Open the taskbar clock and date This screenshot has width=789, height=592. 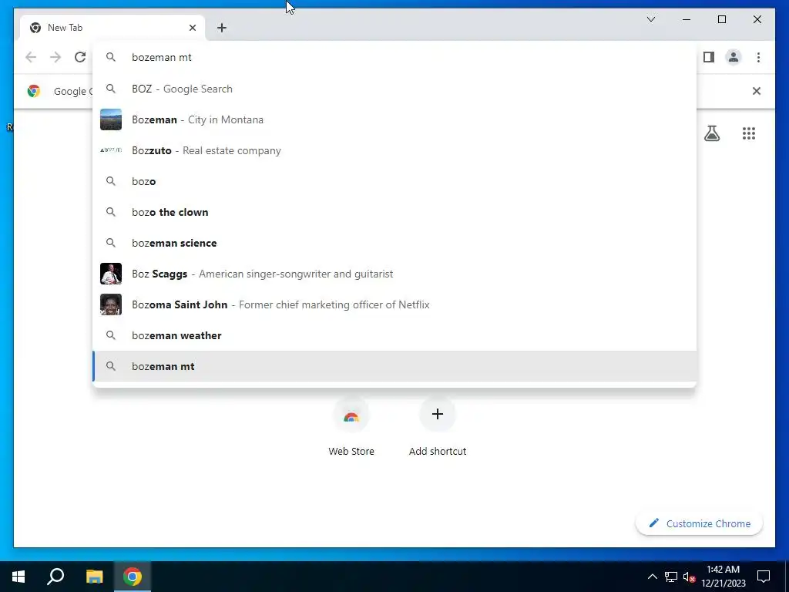[x=723, y=577]
